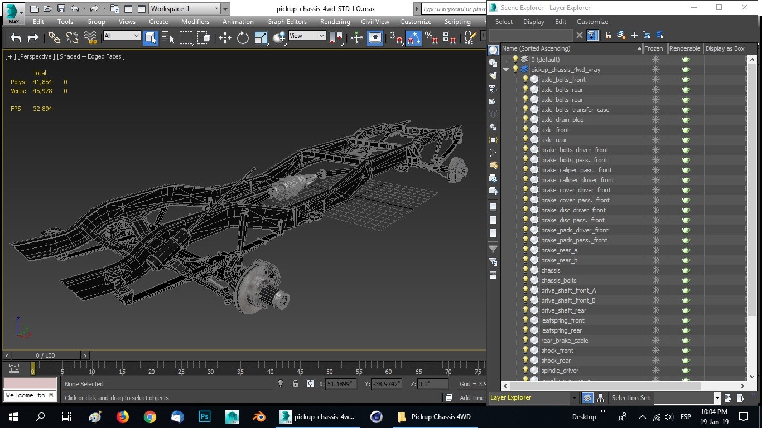Image resolution: width=762 pixels, height=428 pixels.
Task: Click the Add Time Tag button
Action: pos(472,398)
